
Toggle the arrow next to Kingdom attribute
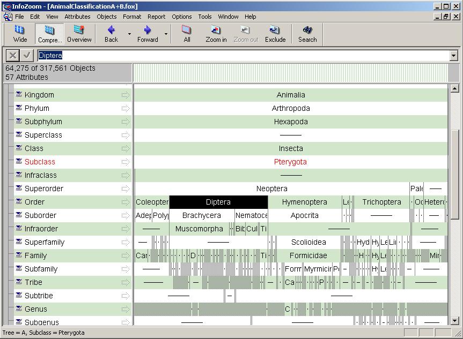click(x=126, y=95)
